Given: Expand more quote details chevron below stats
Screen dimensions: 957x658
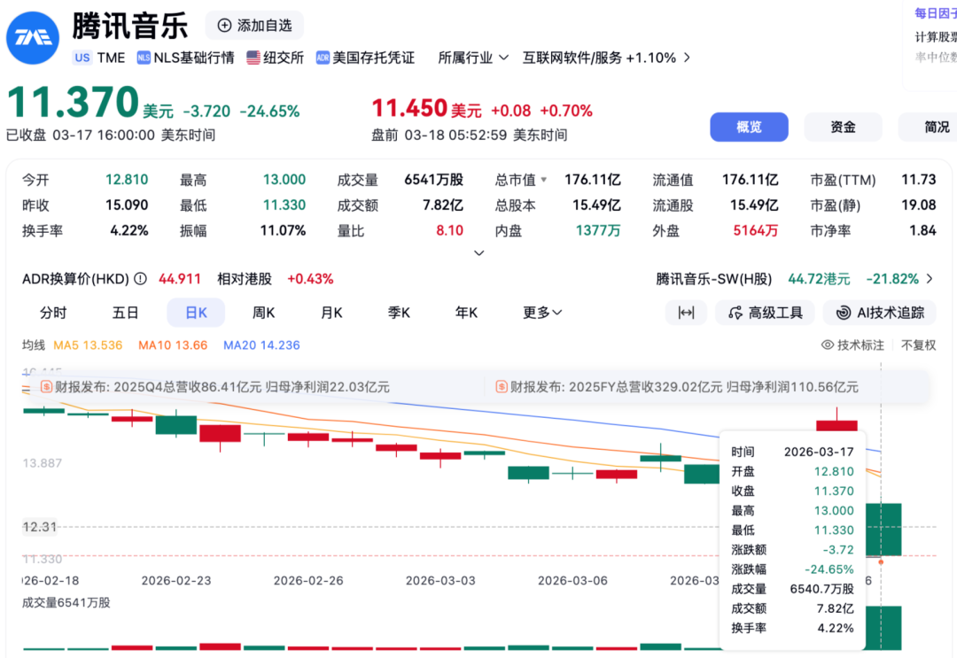Looking at the screenshot, I should (478, 253).
